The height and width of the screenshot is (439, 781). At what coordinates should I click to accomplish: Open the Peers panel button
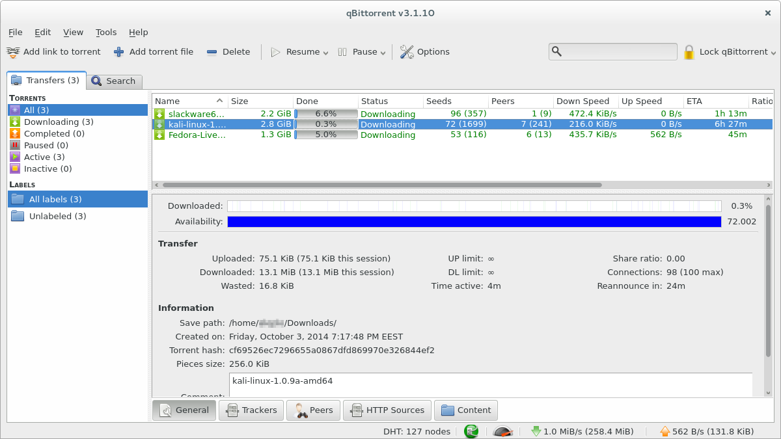tap(314, 410)
